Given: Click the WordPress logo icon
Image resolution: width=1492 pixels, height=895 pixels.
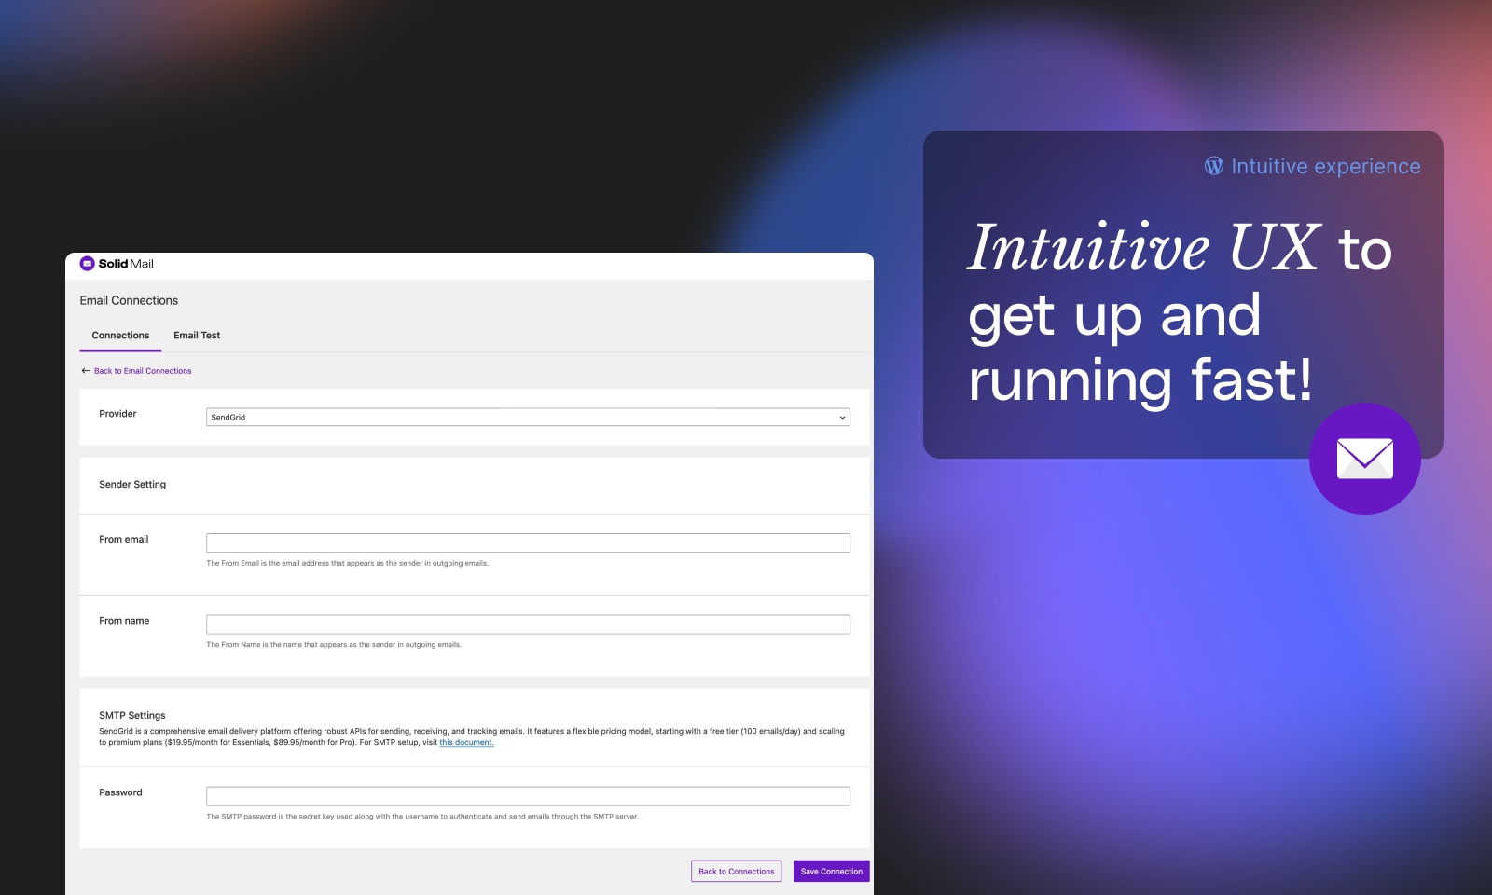Looking at the screenshot, I should click(1213, 166).
